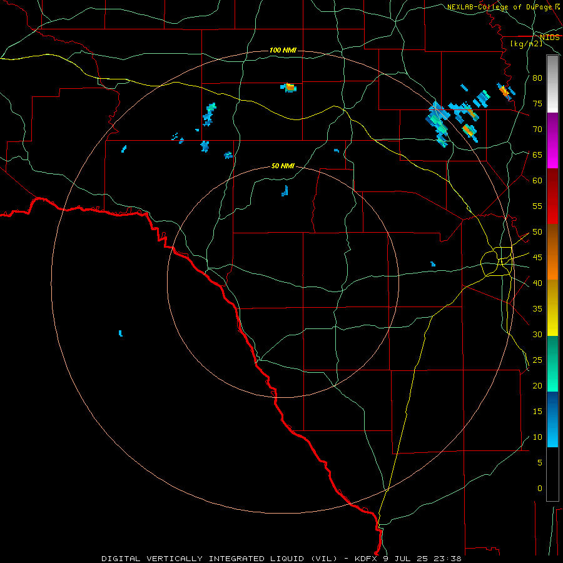Click the NIDS label above the color bar
This screenshot has width=563, height=563.
(550, 38)
